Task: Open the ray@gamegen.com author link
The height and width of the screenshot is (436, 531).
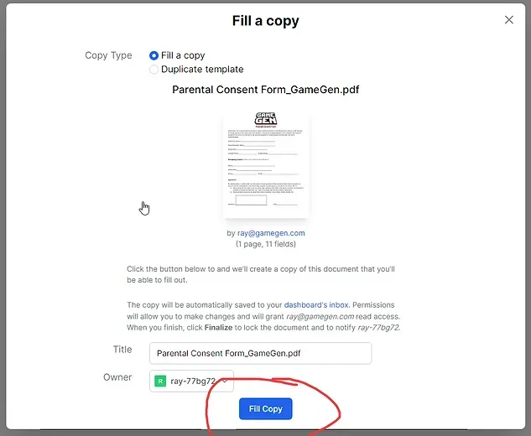Action: click(271, 233)
